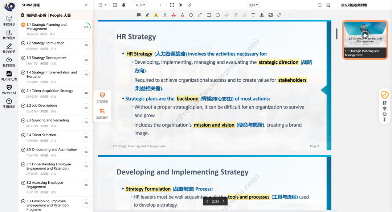Expand the 注释 dropdown menu

[x=253, y=5]
